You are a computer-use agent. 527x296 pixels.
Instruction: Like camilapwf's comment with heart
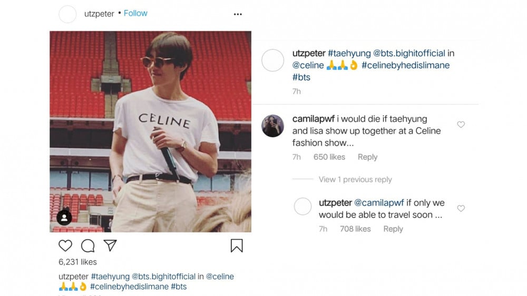[461, 125]
